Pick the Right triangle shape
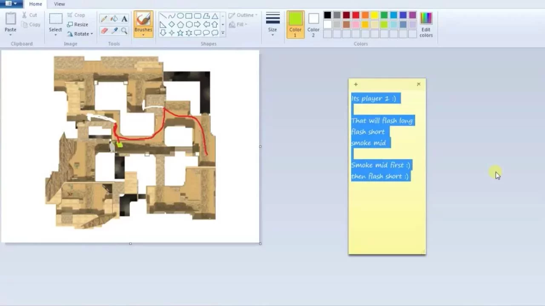 coord(163,24)
